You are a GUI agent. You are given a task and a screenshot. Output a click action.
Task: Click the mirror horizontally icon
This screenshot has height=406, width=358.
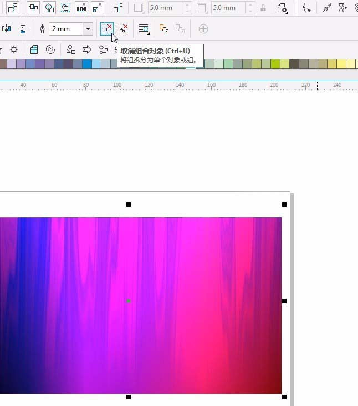pos(7,29)
